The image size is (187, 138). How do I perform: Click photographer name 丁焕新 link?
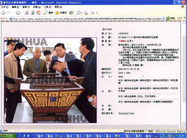tap(122, 41)
